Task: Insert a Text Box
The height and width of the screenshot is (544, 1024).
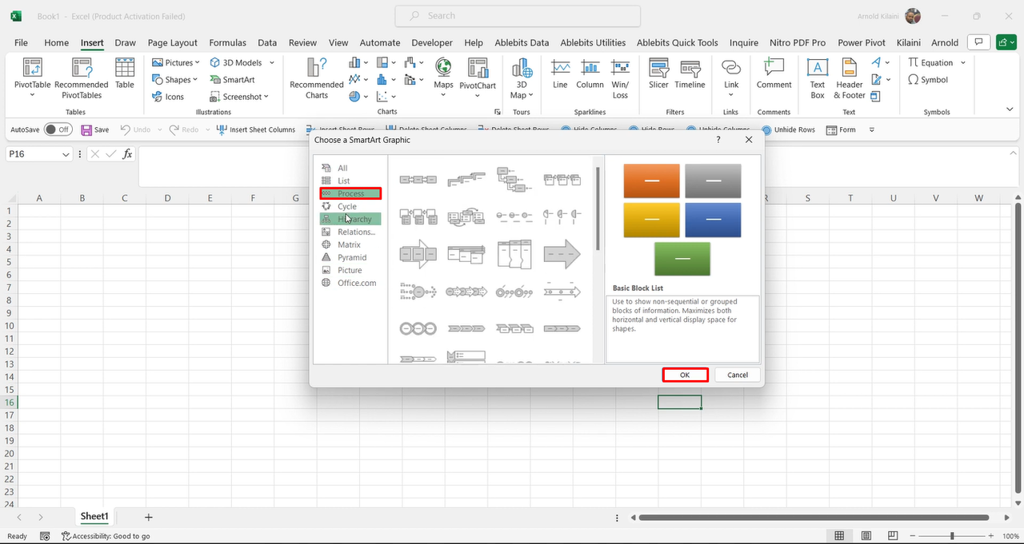Action: click(817, 77)
